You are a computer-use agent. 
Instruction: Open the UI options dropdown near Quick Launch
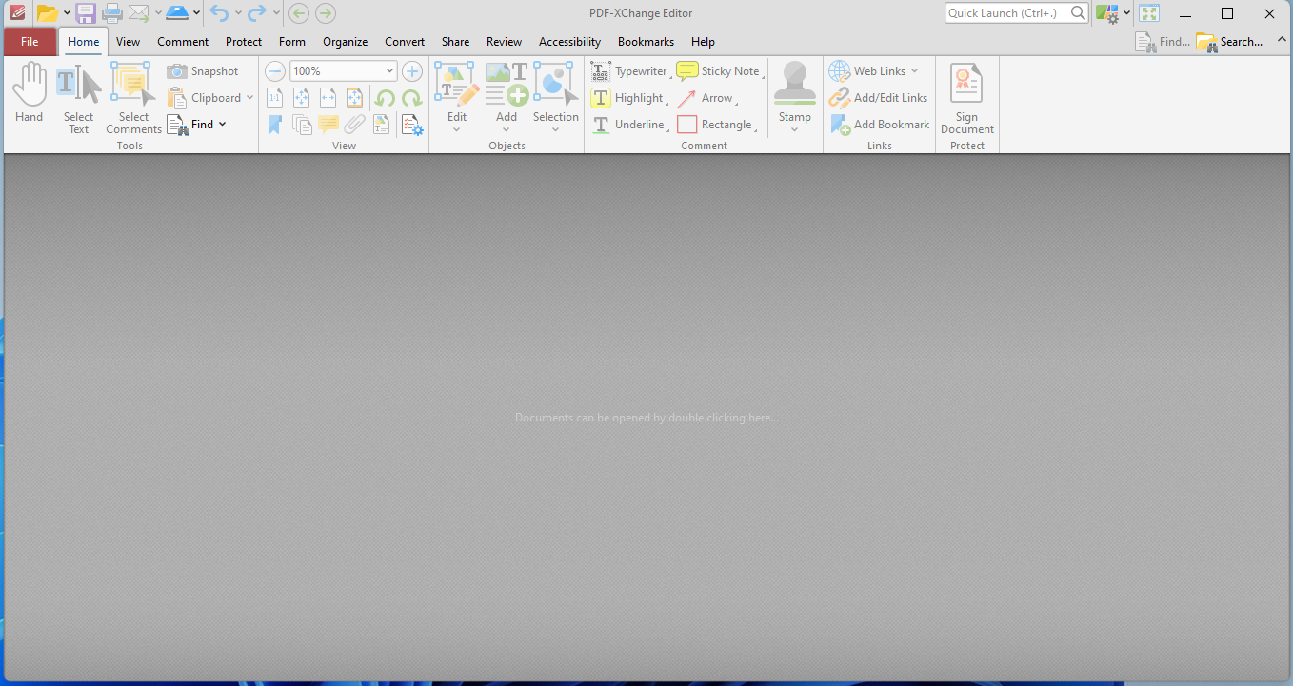click(1126, 13)
